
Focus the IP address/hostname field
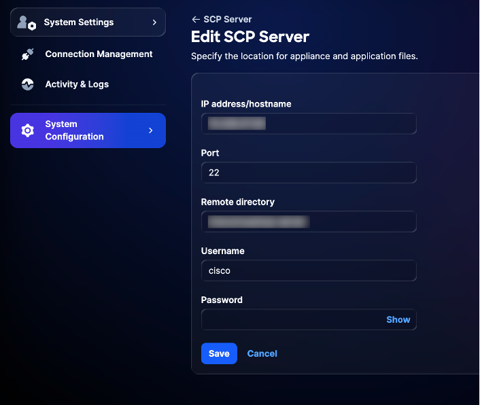(x=309, y=124)
